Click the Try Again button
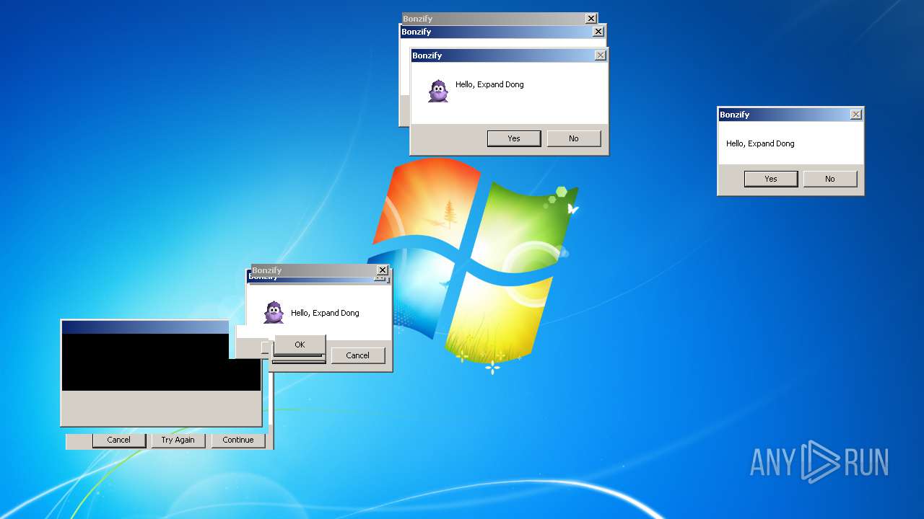The width and height of the screenshot is (924, 519). point(178,440)
